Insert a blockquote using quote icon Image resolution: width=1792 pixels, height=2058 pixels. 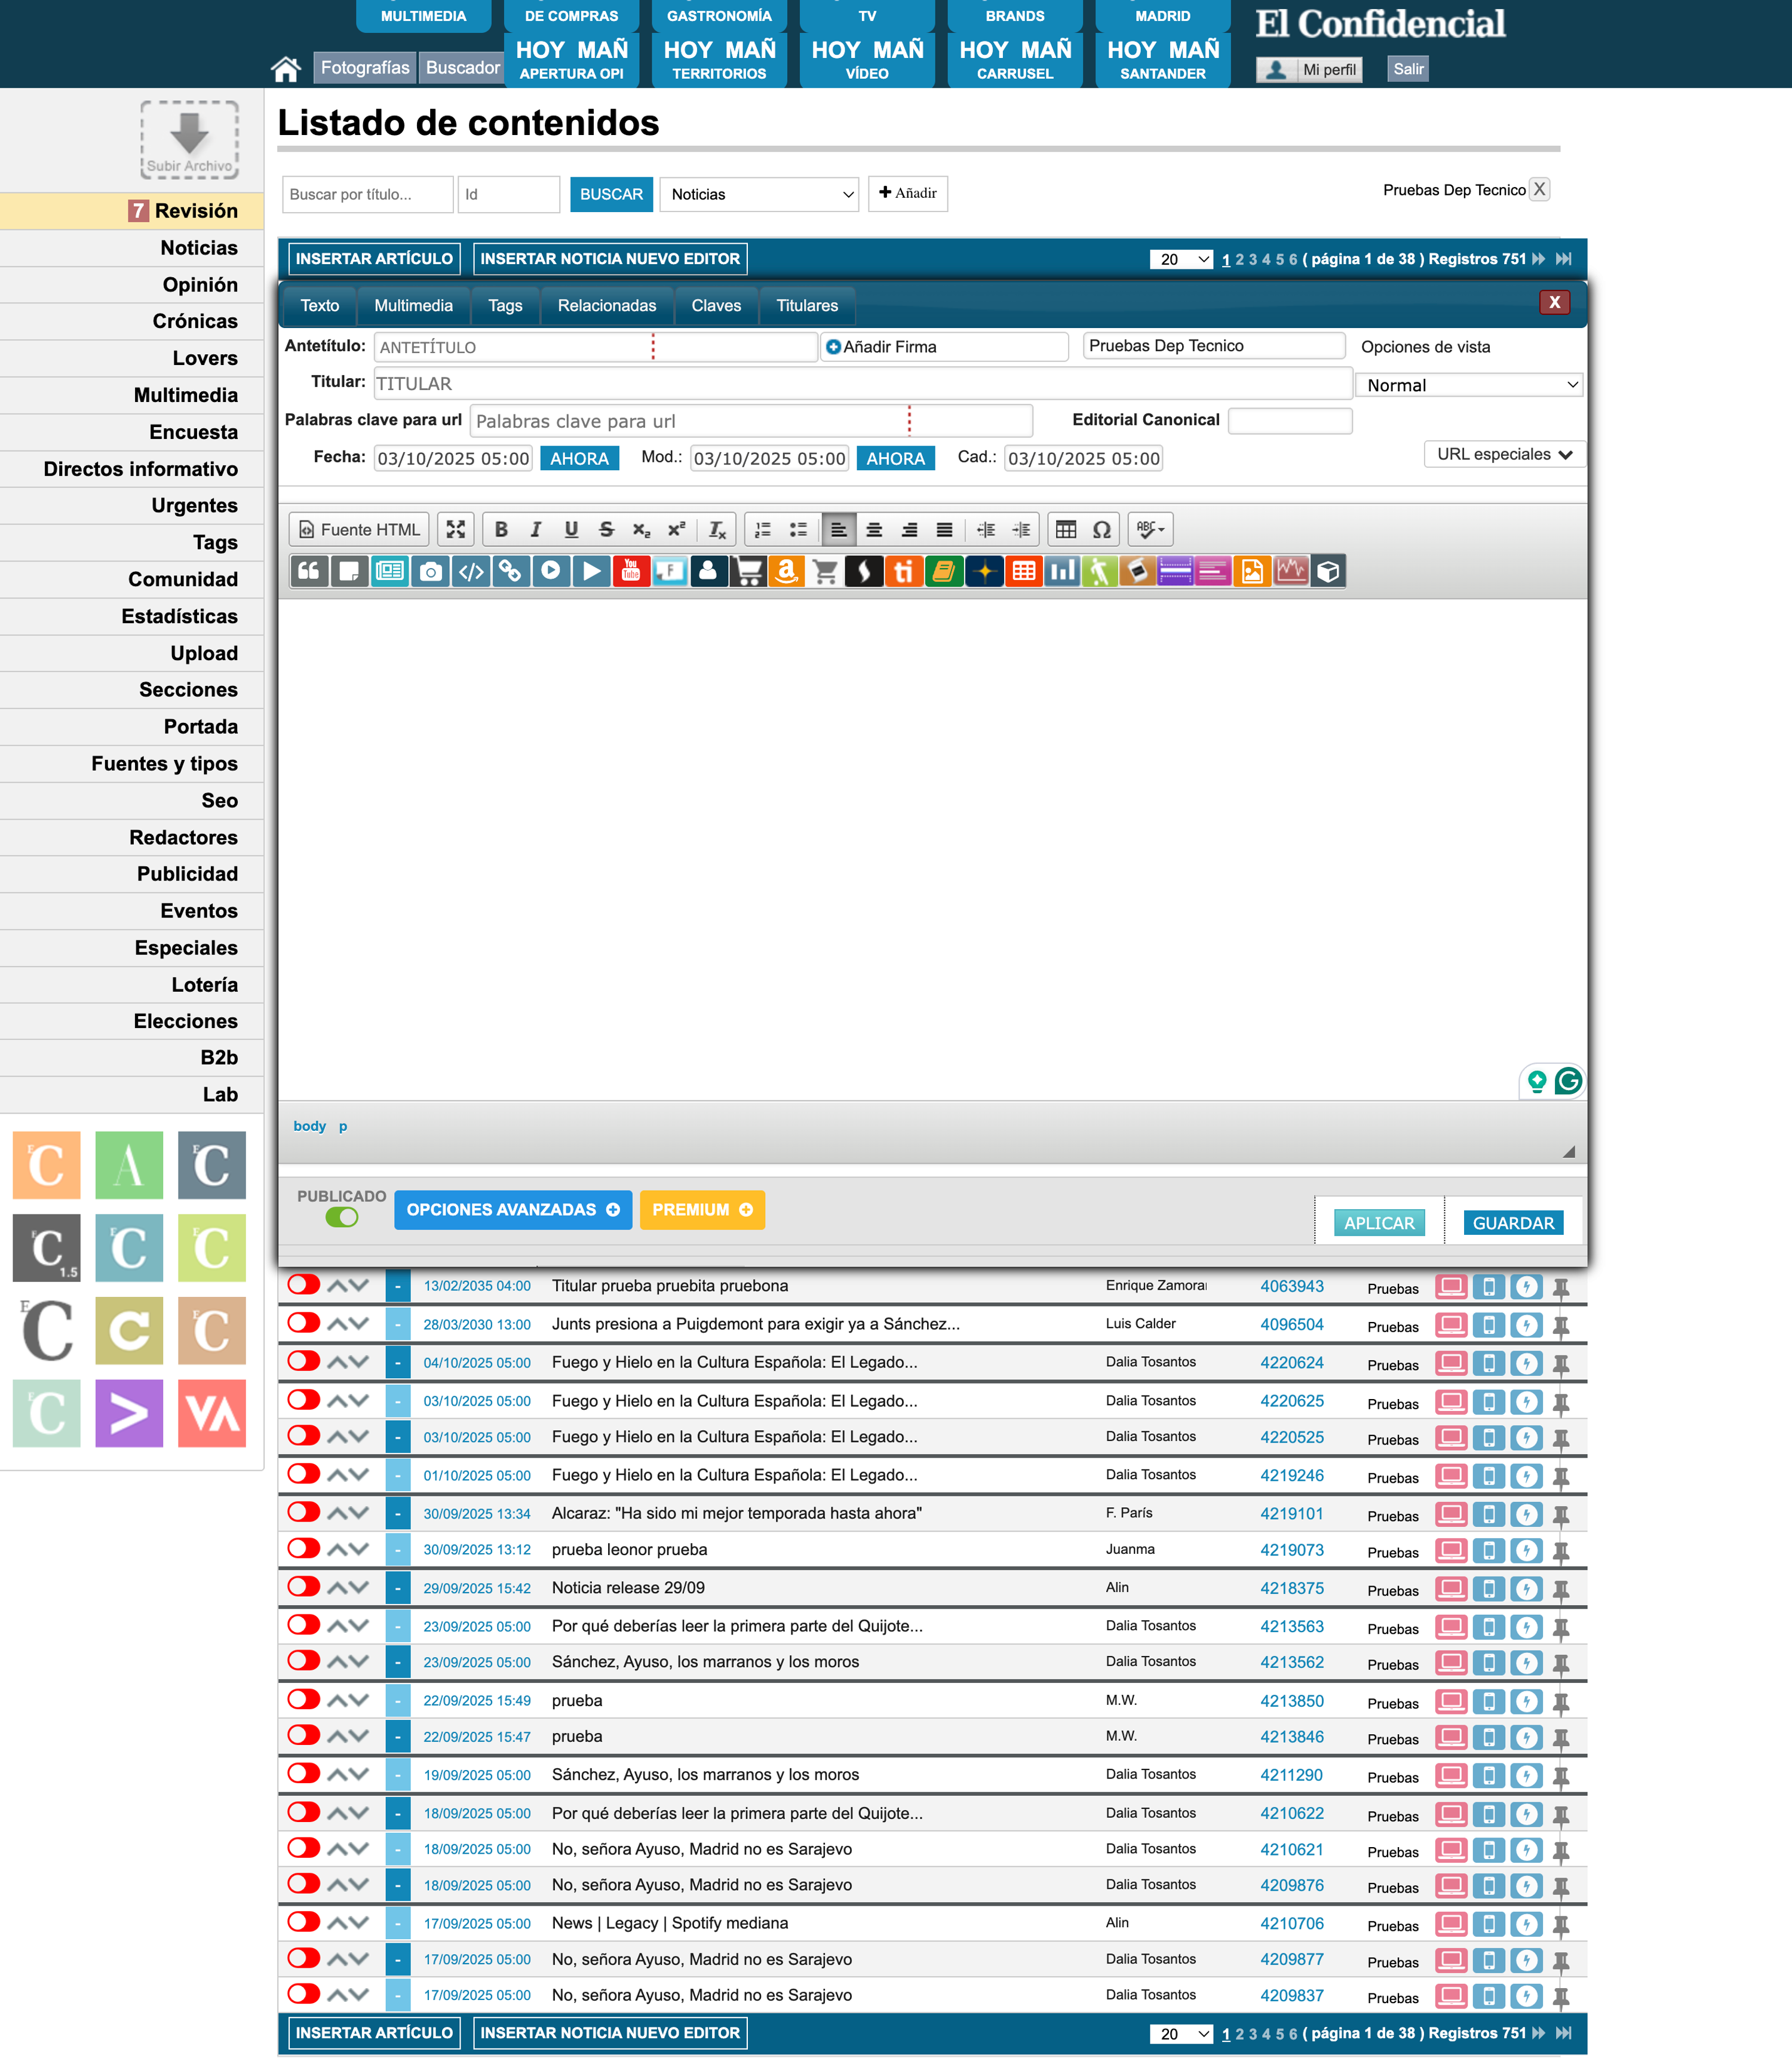click(309, 571)
